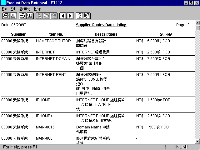
Task: Click price 500/次 FOB
Action: (x=159, y=127)
